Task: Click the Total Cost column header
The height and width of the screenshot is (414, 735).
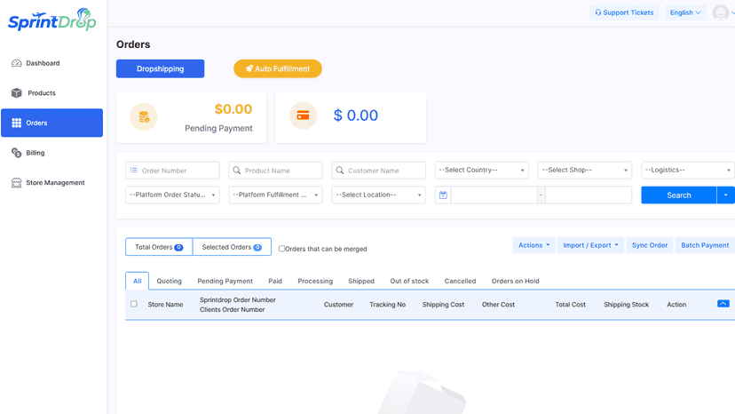Action: coord(571,305)
